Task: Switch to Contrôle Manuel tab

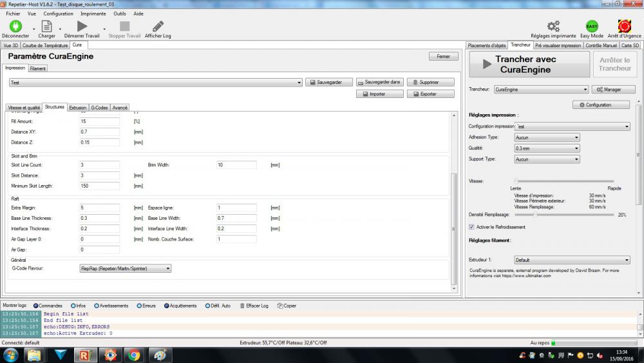Action: tap(601, 45)
